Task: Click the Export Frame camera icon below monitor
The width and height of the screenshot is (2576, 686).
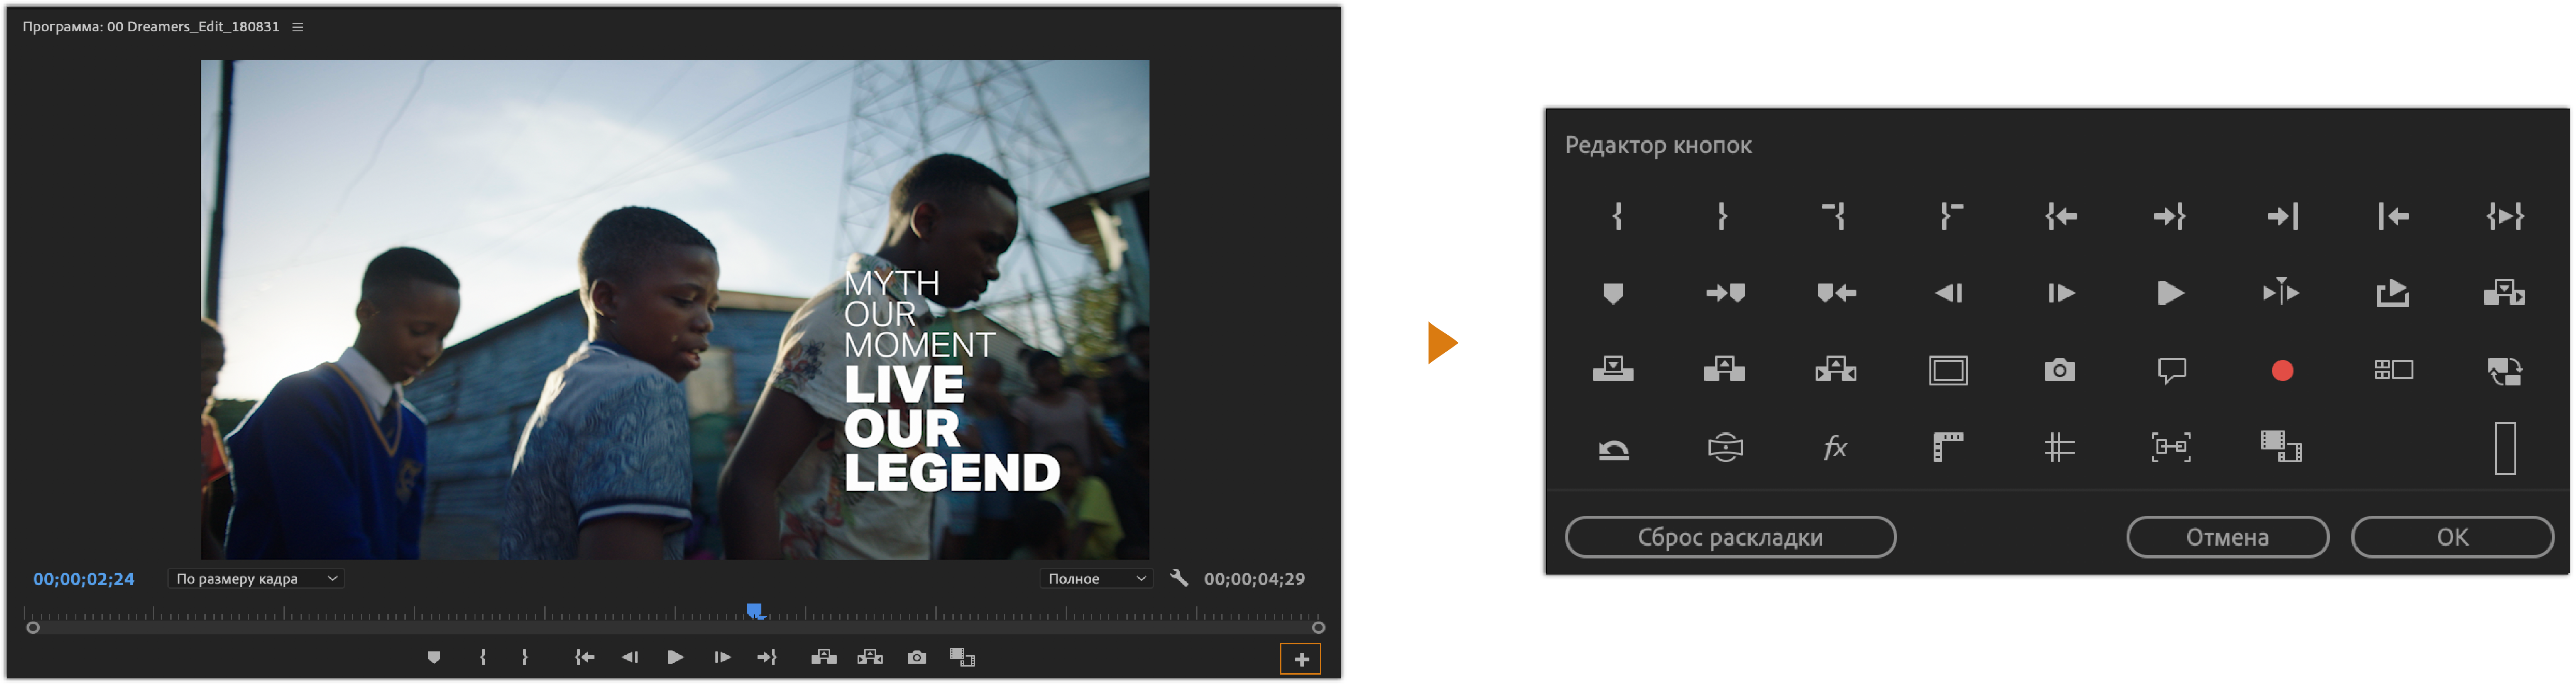Action: tap(916, 657)
